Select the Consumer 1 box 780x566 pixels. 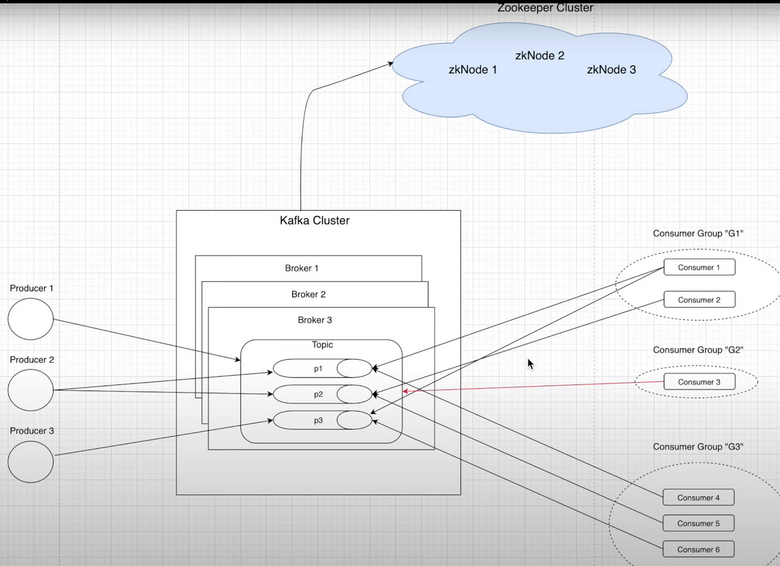(x=699, y=267)
